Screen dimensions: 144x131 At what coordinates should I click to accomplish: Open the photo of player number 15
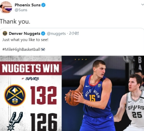(x=103, y=93)
